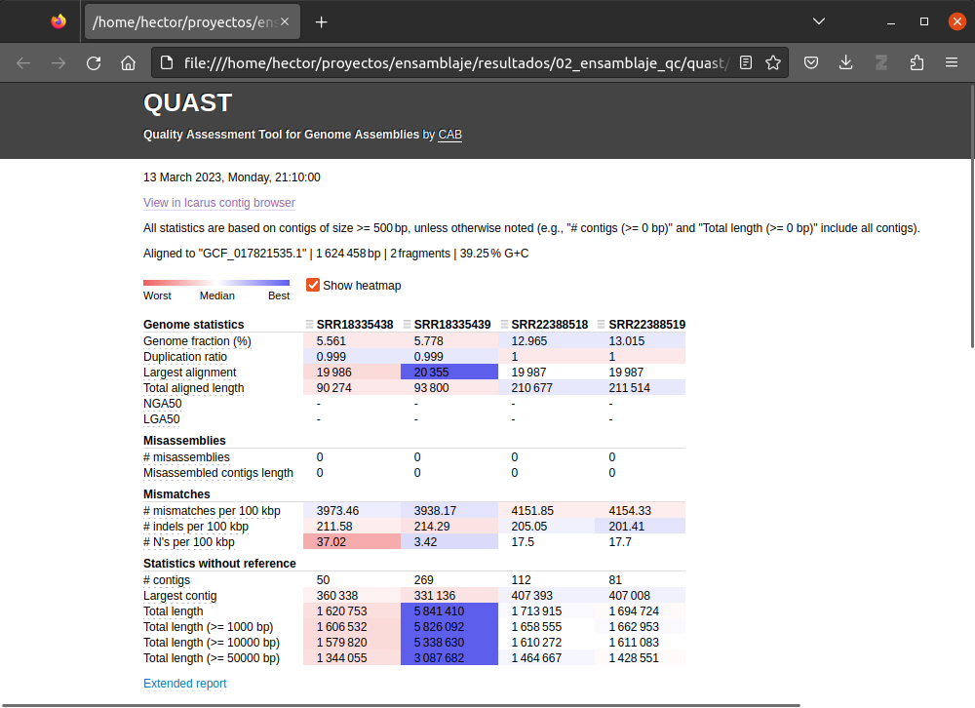Screen dimensions: 975x708
Task: Open the CAB link in header
Action: pyautogui.click(x=449, y=135)
